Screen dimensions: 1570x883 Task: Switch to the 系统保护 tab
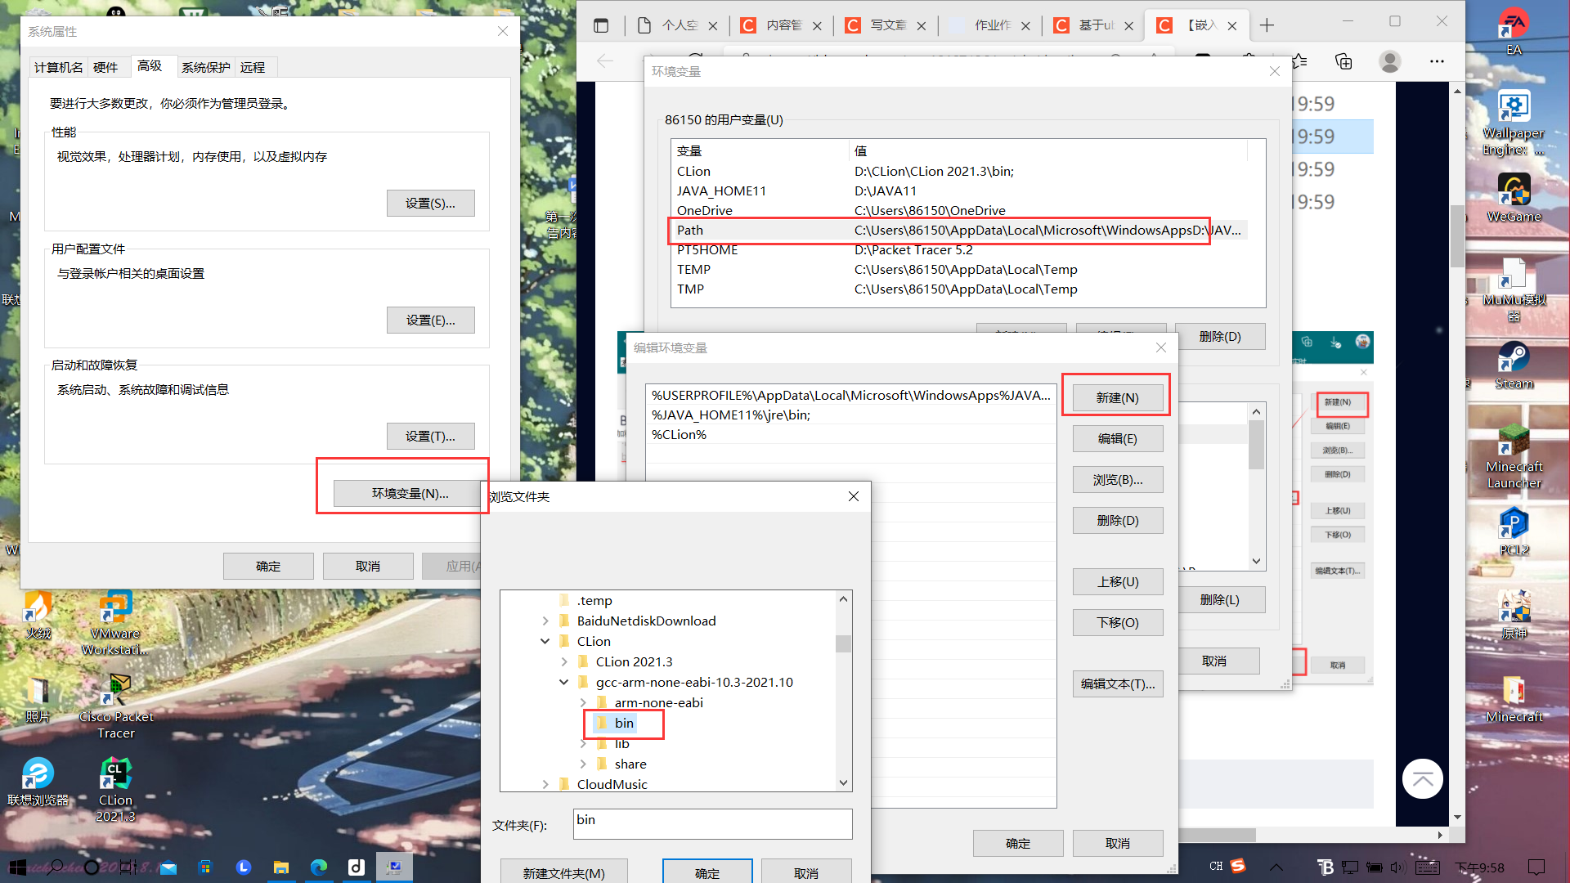(205, 67)
